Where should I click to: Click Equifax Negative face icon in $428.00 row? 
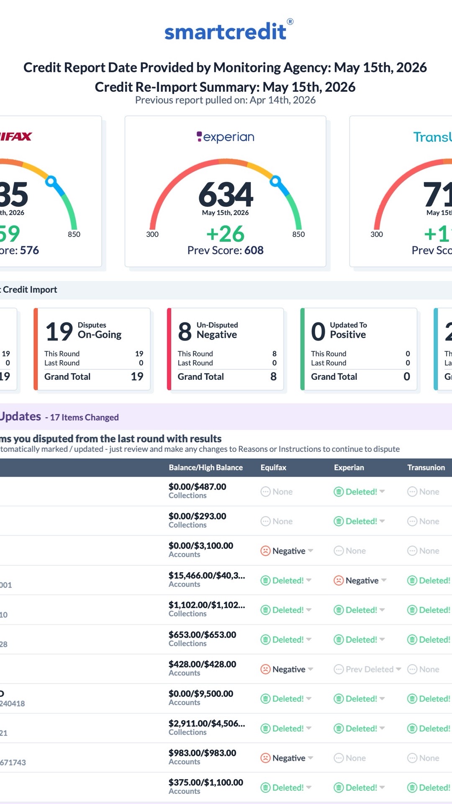click(265, 669)
